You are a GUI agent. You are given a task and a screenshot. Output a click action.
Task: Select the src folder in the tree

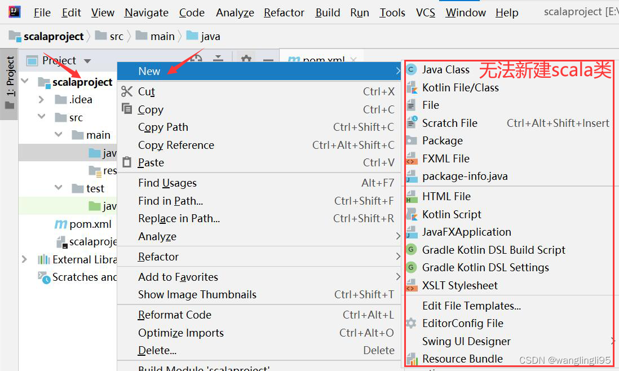pos(76,118)
